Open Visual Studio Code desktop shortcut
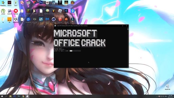174x98 pixels. [x=66, y=11]
